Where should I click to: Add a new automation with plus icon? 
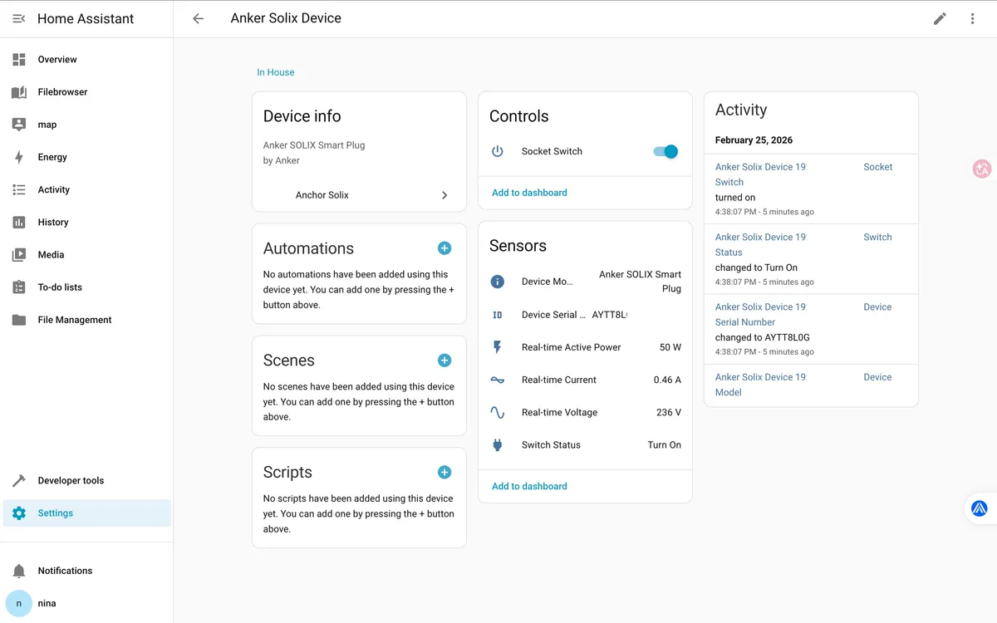coord(444,248)
